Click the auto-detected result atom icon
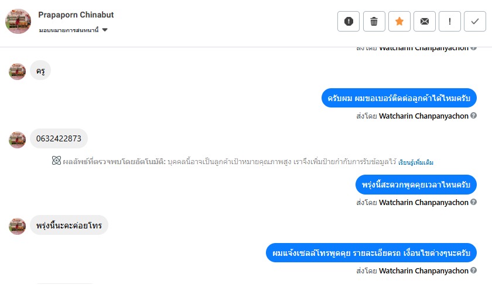 click(56, 161)
